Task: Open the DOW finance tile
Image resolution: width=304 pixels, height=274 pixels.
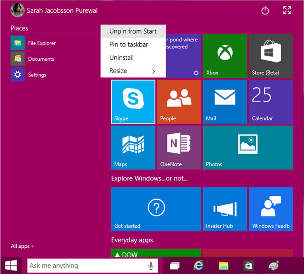Action: 156,253
